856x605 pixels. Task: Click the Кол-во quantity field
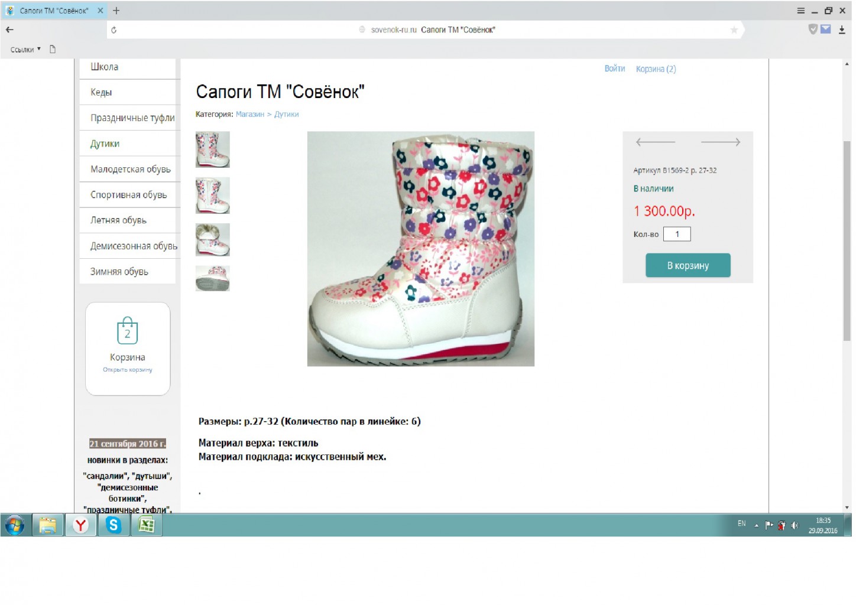click(677, 234)
